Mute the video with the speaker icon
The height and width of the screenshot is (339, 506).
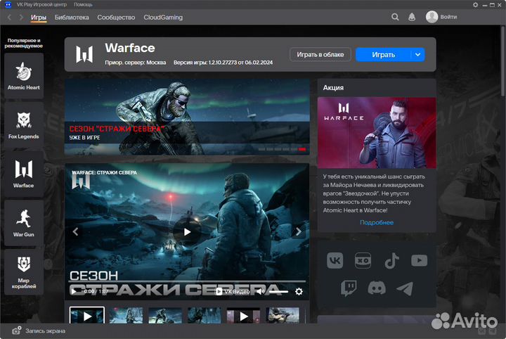261,291
